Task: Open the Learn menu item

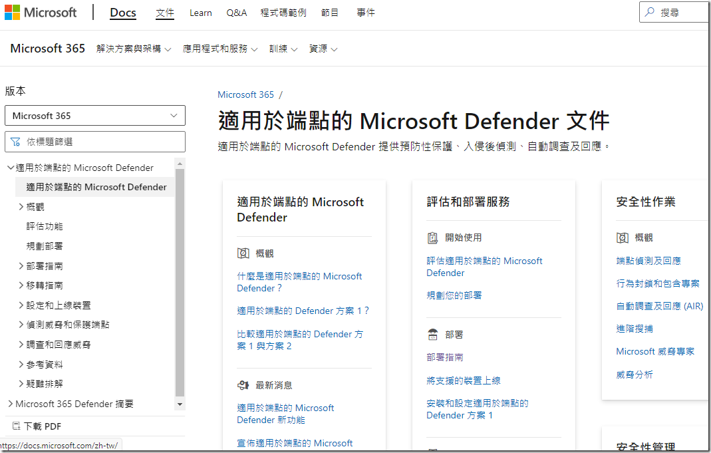Action: coord(200,13)
